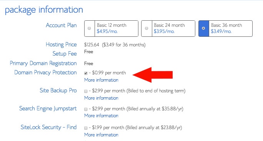The width and height of the screenshot is (263, 141).
Task: Click the Account Plan label
Action: 61,25
